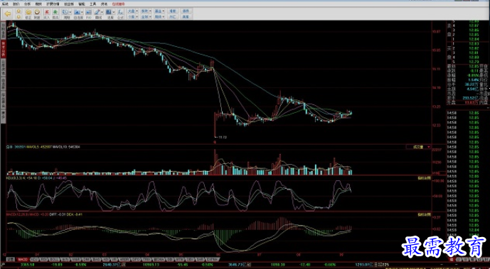Open the 周期 period icon

click(x=65, y=12)
